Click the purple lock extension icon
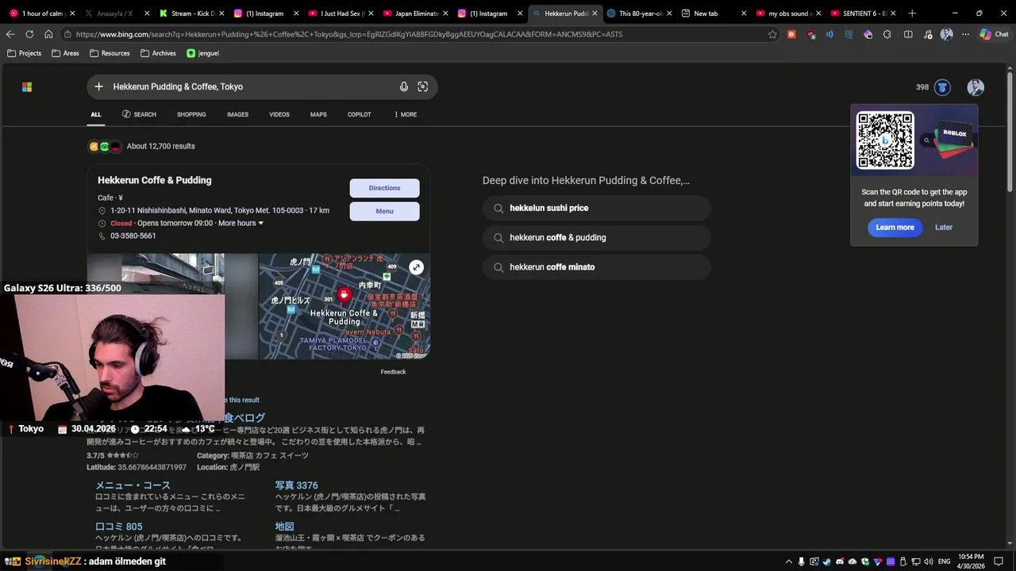 pos(868,34)
